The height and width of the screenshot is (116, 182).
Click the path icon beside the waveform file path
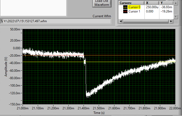pos(2,21)
